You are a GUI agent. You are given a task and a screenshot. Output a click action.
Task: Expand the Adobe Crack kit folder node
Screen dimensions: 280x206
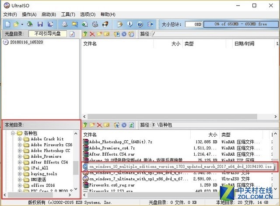tap(20, 139)
